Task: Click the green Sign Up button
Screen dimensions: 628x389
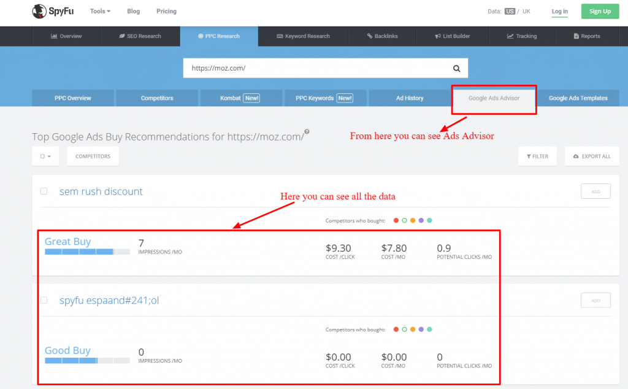Action: [x=599, y=11]
